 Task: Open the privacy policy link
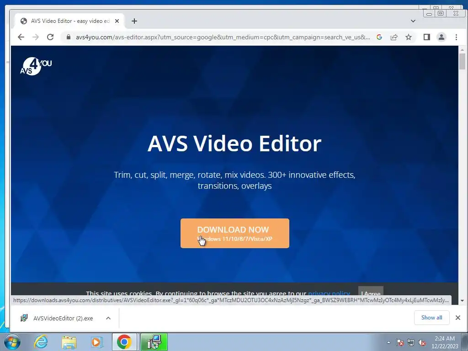click(329, 293)
